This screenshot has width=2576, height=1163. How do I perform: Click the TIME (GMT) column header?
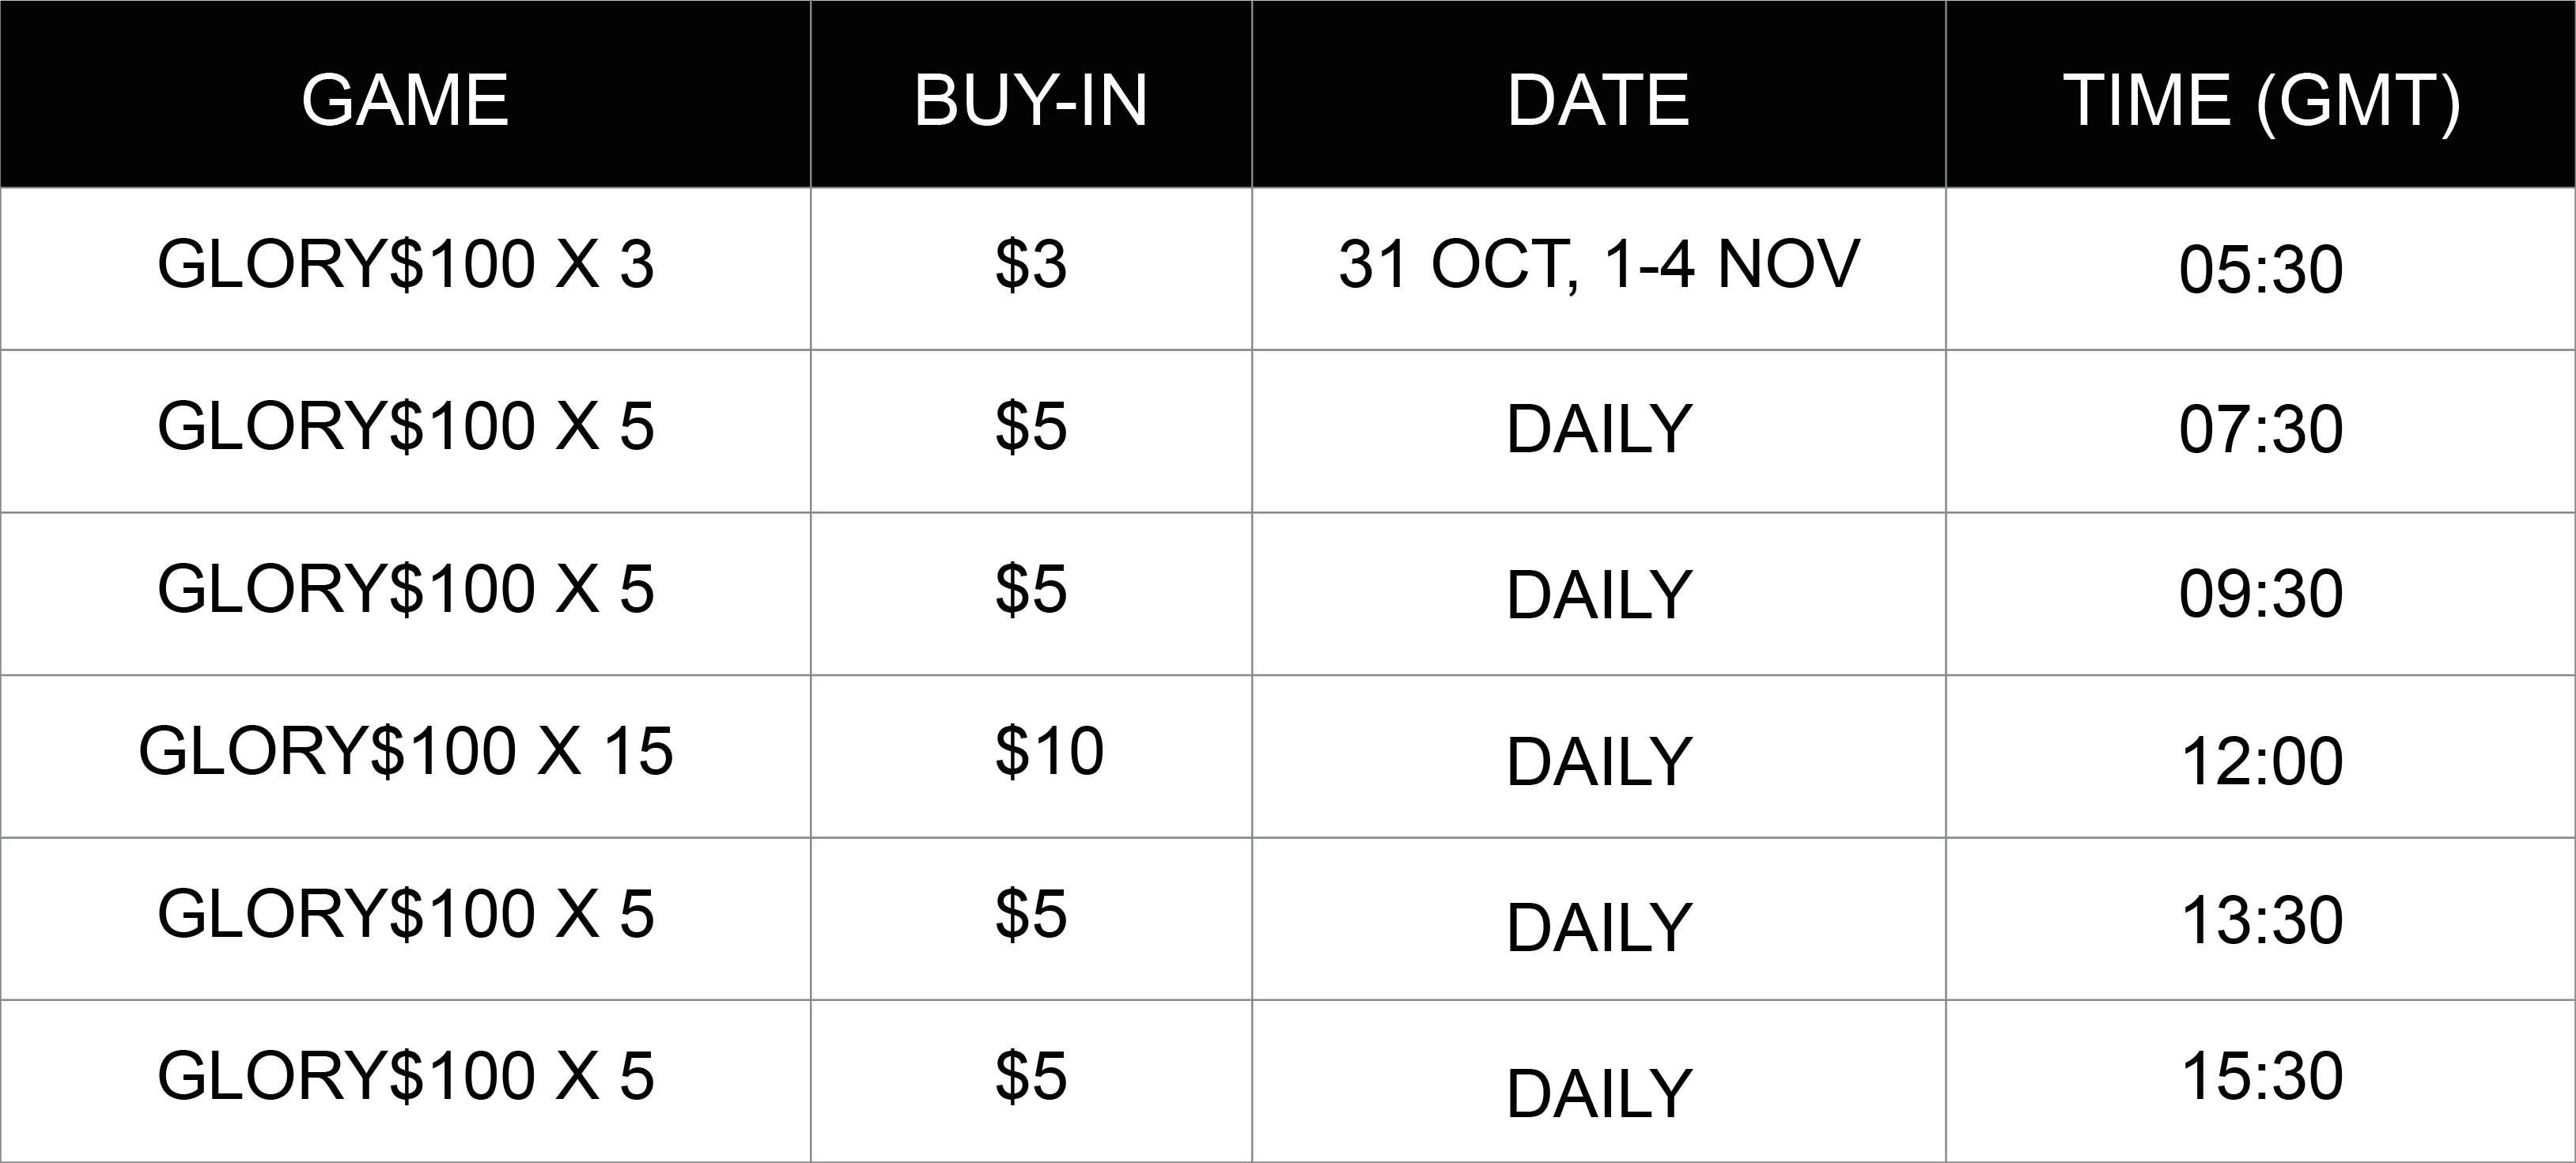(x=2260, y=94)
